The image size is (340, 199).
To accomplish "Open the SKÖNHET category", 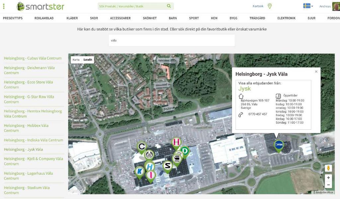I will pyautogui.click(x=150, y=18).
